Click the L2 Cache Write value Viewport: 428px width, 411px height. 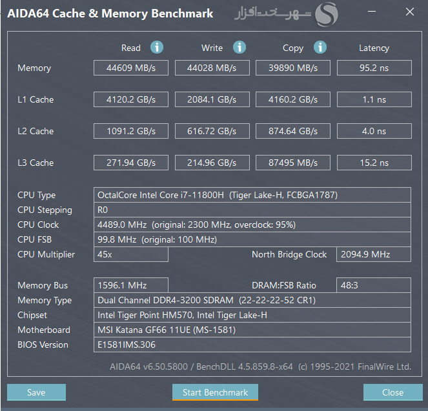212,131
